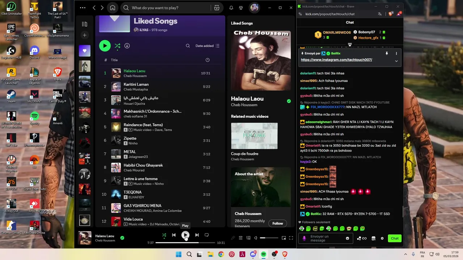463x260 pixels.
Task: Click the Envoyer un message field
Action: (x=326, y=238)
